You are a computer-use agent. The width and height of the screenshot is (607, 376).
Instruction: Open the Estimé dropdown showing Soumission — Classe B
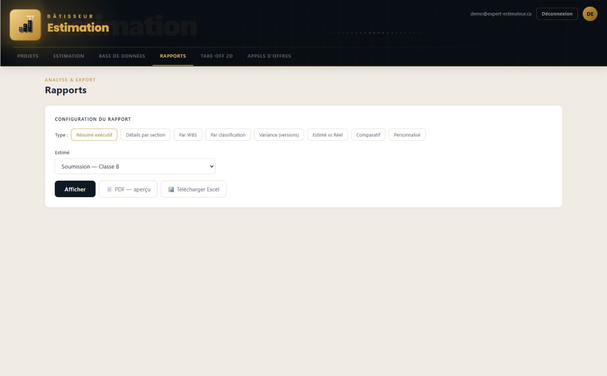[135, 166]
